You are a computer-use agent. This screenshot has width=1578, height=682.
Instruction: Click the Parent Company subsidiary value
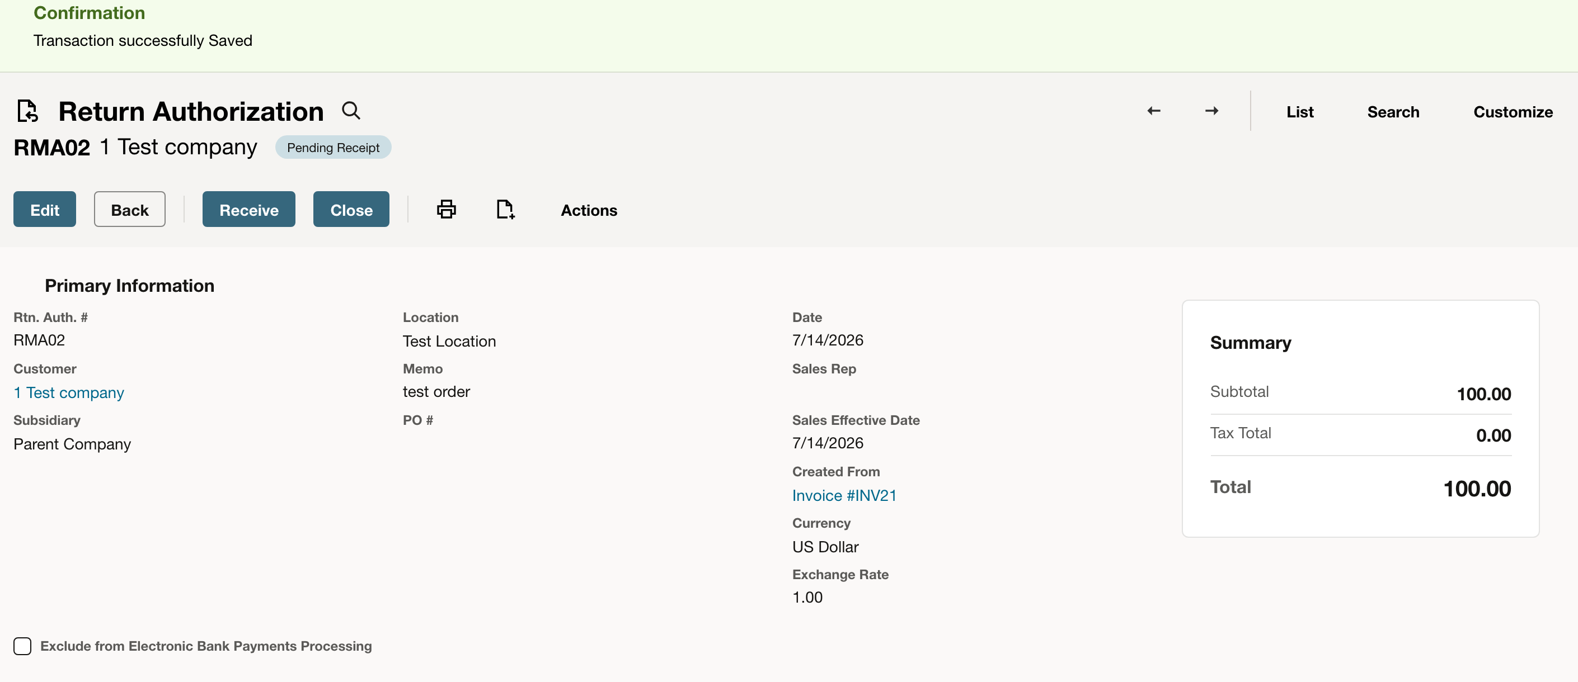click(x=72, y=444)
